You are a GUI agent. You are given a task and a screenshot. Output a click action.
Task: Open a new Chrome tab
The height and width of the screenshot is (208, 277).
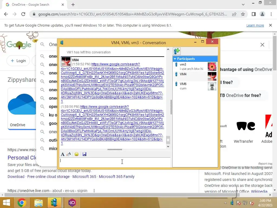(73, 5)
